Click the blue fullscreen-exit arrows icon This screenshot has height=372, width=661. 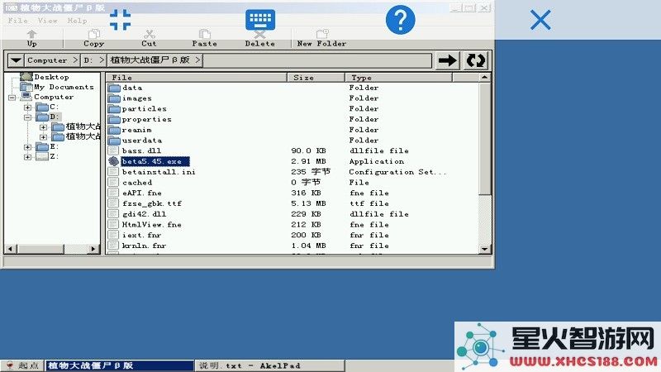tap(120, 19)
